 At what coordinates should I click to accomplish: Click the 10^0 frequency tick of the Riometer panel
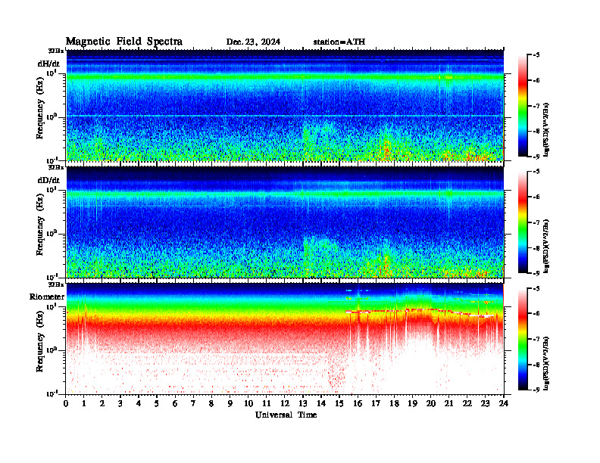[x=52, y=350]
